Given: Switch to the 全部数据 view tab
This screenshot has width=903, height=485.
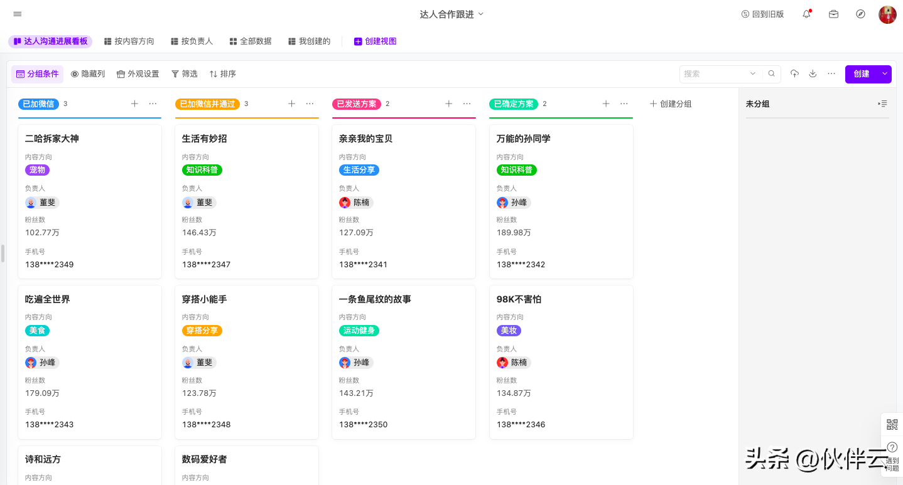Looking at the screenshot, I should coord(251,41).
